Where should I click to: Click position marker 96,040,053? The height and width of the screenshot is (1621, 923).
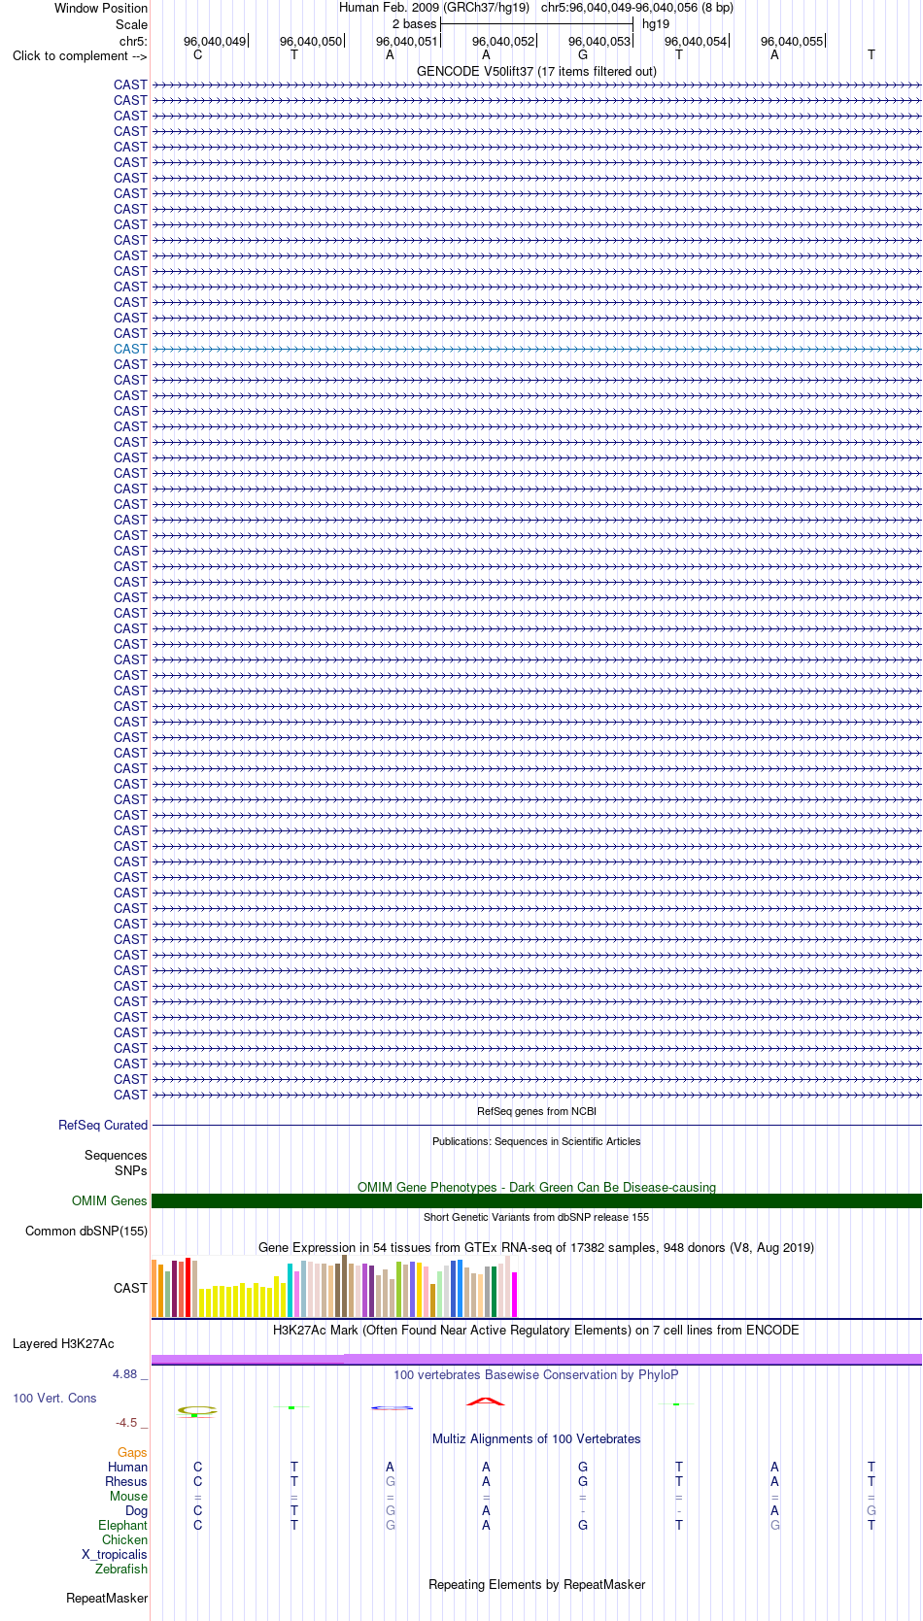pos(599,41)
